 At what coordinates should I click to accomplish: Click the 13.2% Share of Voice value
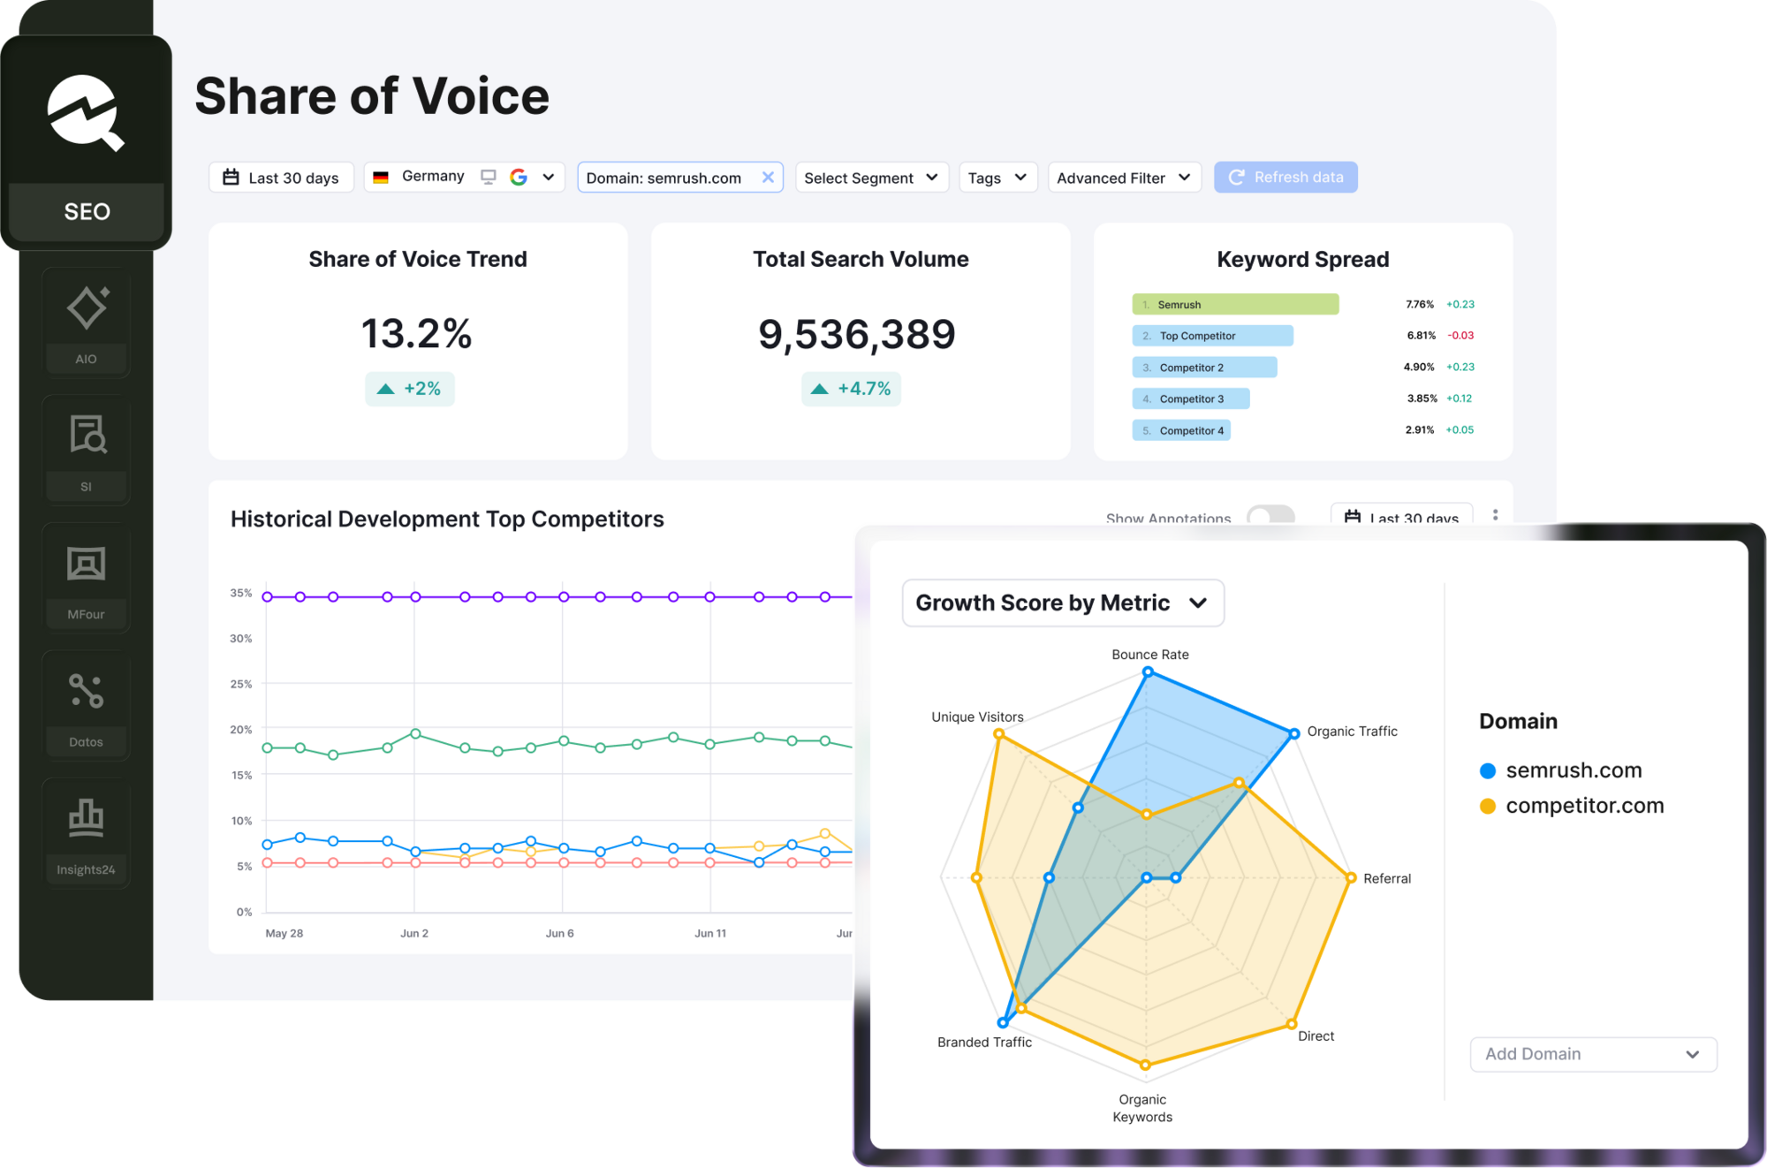click(x=417, y=334)
